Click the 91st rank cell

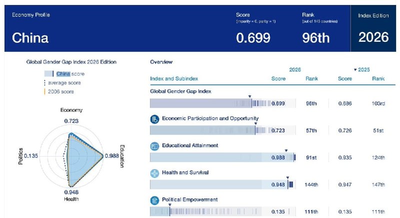pos(311,158)
